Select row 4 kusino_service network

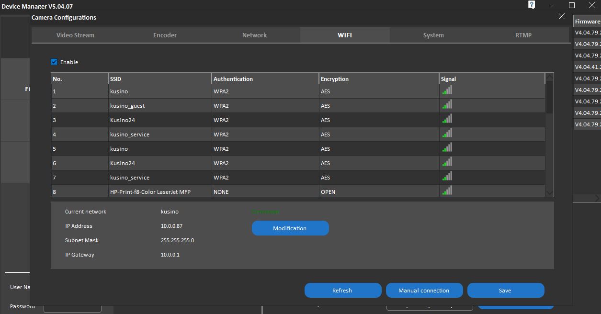tap(298, 135)
